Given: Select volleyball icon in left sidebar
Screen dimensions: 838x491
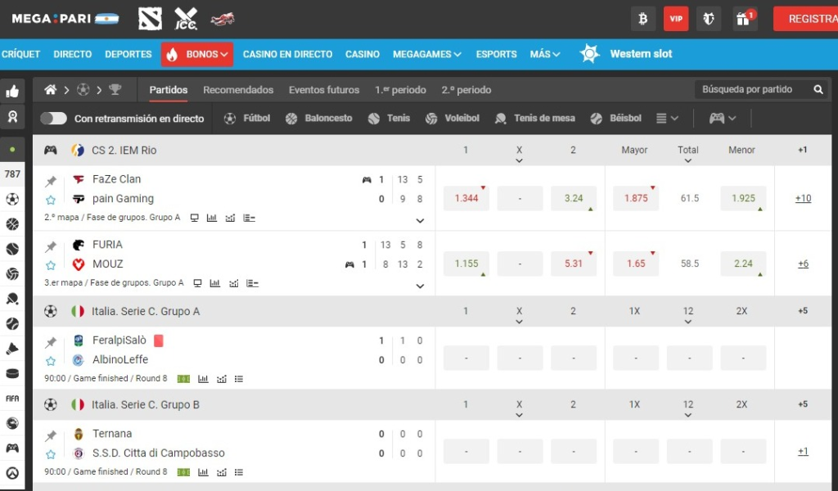Looking at the screenshot, I should tap(12, 274).
